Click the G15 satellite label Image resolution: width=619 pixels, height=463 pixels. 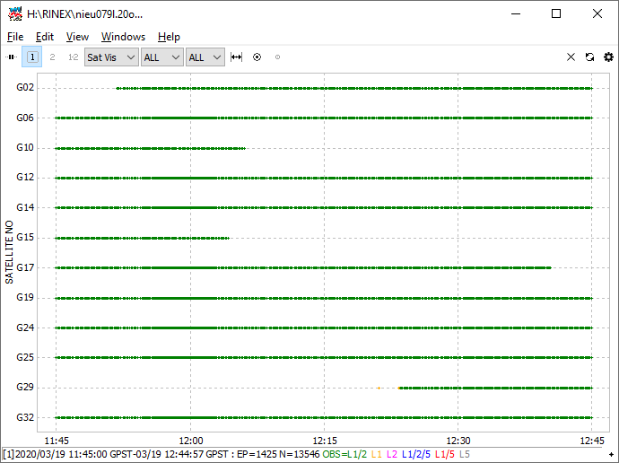click(x=25, y=237)
